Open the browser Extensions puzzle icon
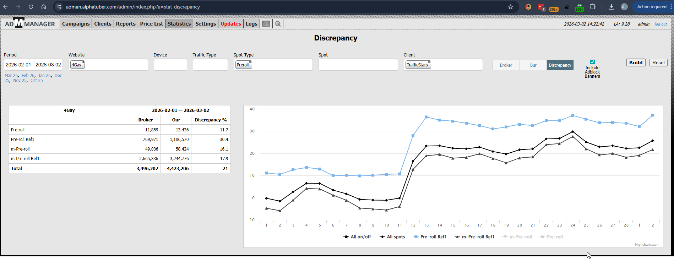This screenshot has height=267, width=674. pos(592,7)
